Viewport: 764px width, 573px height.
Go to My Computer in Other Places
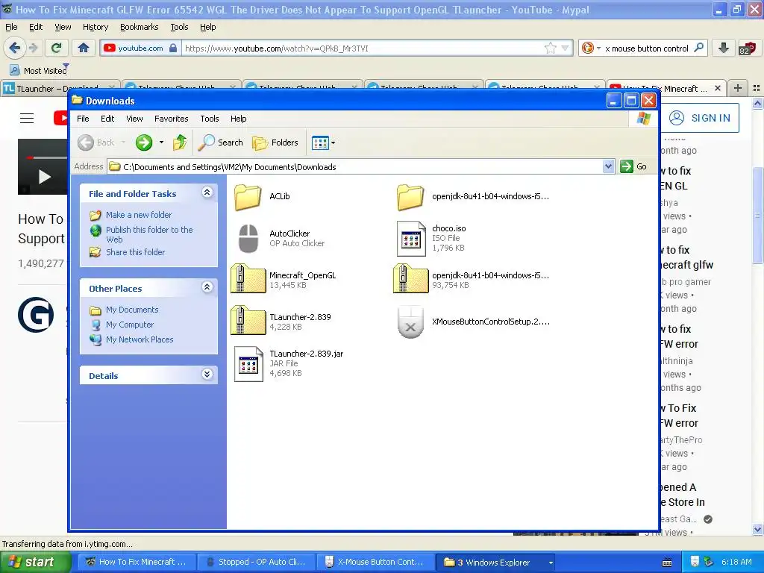(130, 325)
